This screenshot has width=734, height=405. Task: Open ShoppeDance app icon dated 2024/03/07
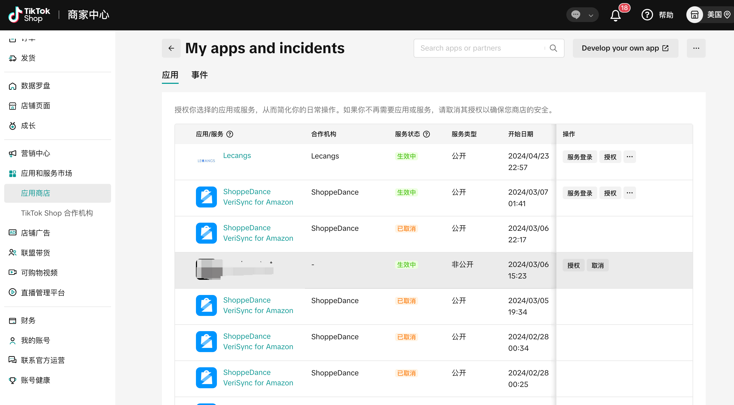click(x=206, y=197)
